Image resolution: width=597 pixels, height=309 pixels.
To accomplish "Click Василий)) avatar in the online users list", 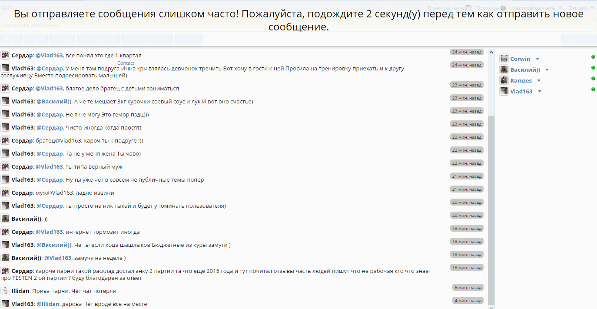I will (x=504, y=70).
